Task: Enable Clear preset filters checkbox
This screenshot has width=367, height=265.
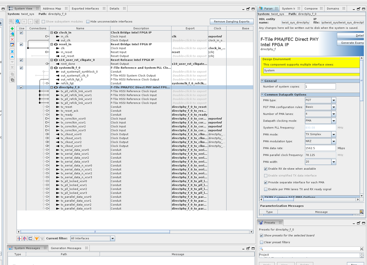Action: [x=262, y=242]
